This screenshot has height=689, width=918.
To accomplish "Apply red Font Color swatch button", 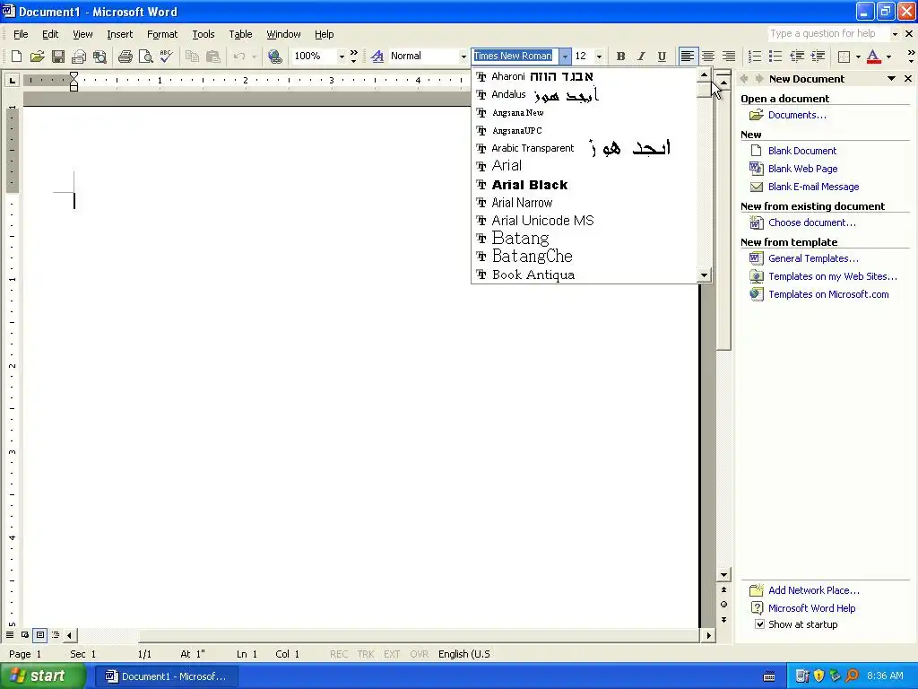I will pos(873,57).
